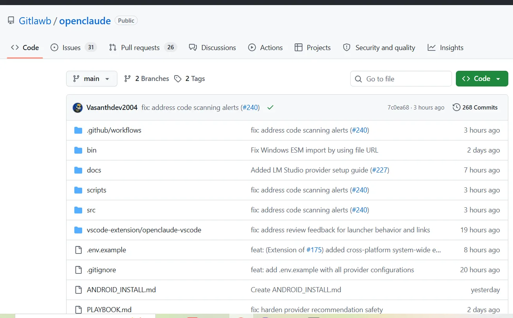The height and width of the screenshot is (318, 513).
Task: Switch to the Code tab
Action: (25, 48)
